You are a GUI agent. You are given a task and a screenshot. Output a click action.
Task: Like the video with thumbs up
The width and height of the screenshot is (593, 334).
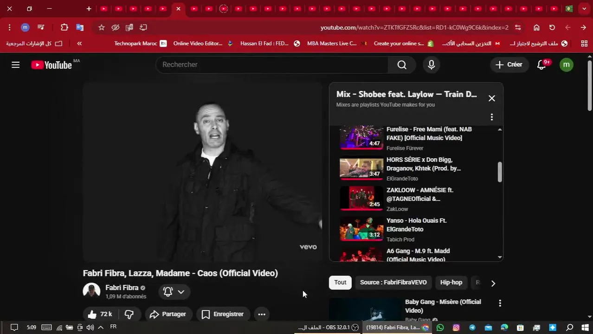99,314
